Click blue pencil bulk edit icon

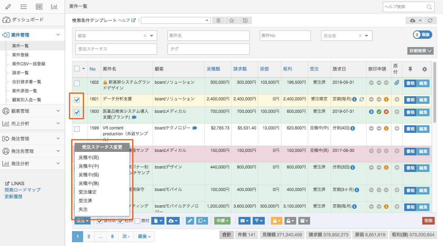[x=190, y=221]
